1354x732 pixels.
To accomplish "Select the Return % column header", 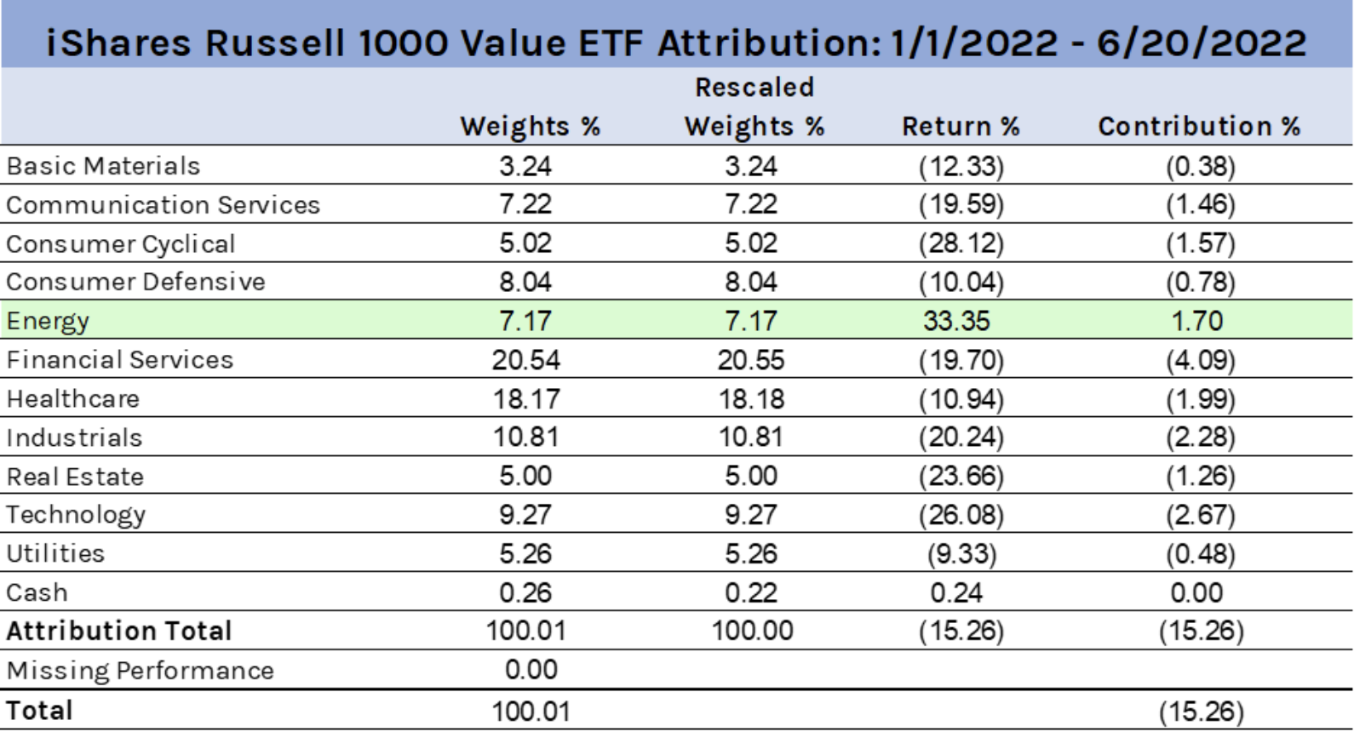I will pos(961,127).
